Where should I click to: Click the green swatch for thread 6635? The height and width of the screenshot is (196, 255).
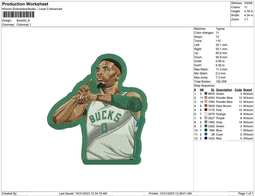[x=206, y=94]
